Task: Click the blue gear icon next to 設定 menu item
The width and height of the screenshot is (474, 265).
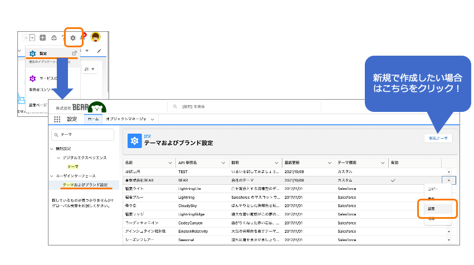Action: coord(33,53)
